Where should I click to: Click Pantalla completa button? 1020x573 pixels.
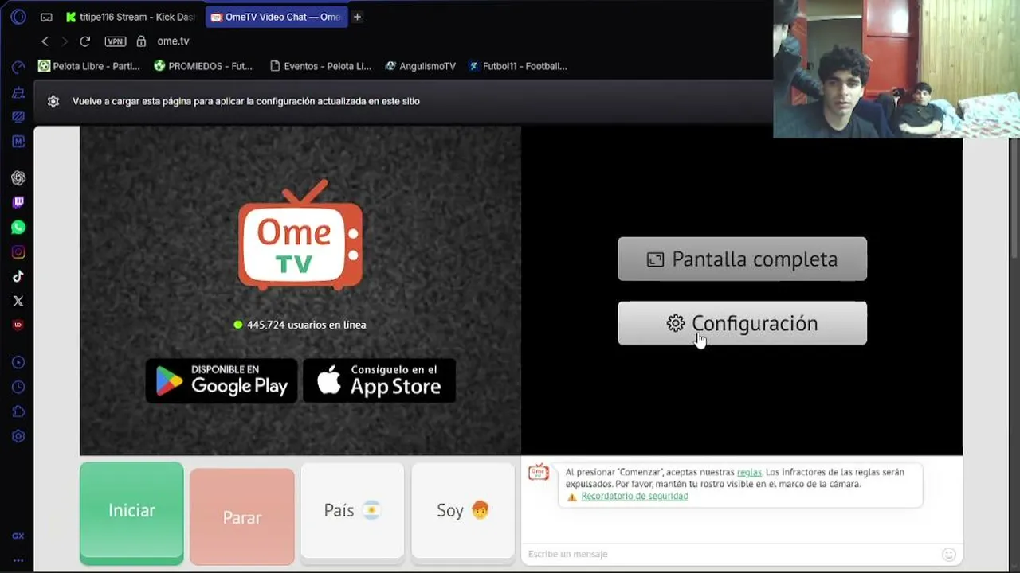tap(742, 259)
